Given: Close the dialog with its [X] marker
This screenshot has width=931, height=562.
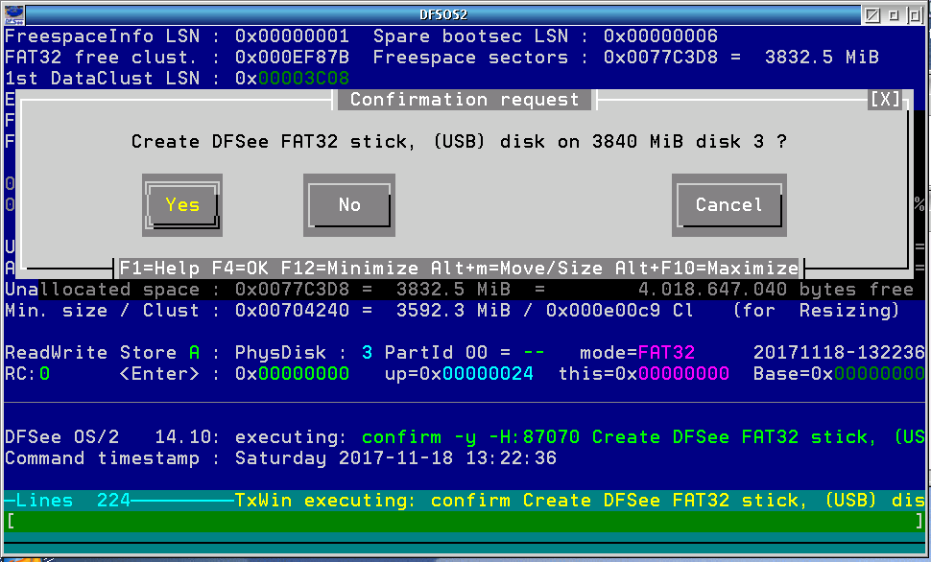Looking at the screenshot, I should [x=885, y=99].
